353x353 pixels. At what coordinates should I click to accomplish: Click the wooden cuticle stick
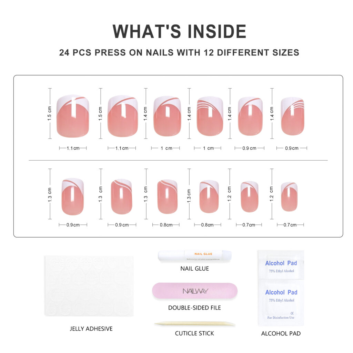coord(195,324)
